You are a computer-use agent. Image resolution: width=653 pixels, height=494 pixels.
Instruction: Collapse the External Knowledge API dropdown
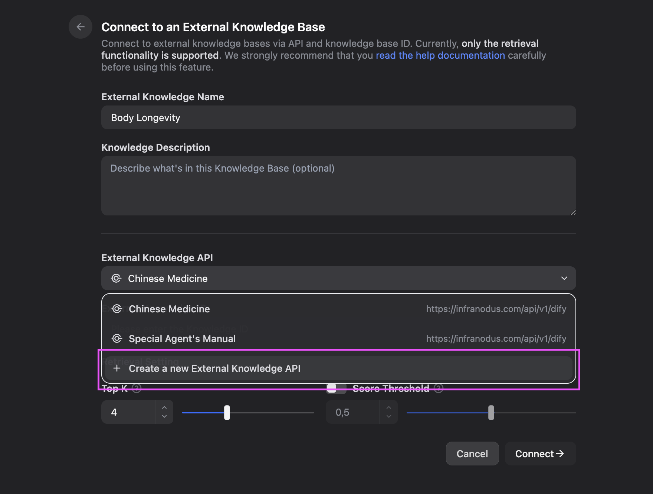click(x=564, y=278)
